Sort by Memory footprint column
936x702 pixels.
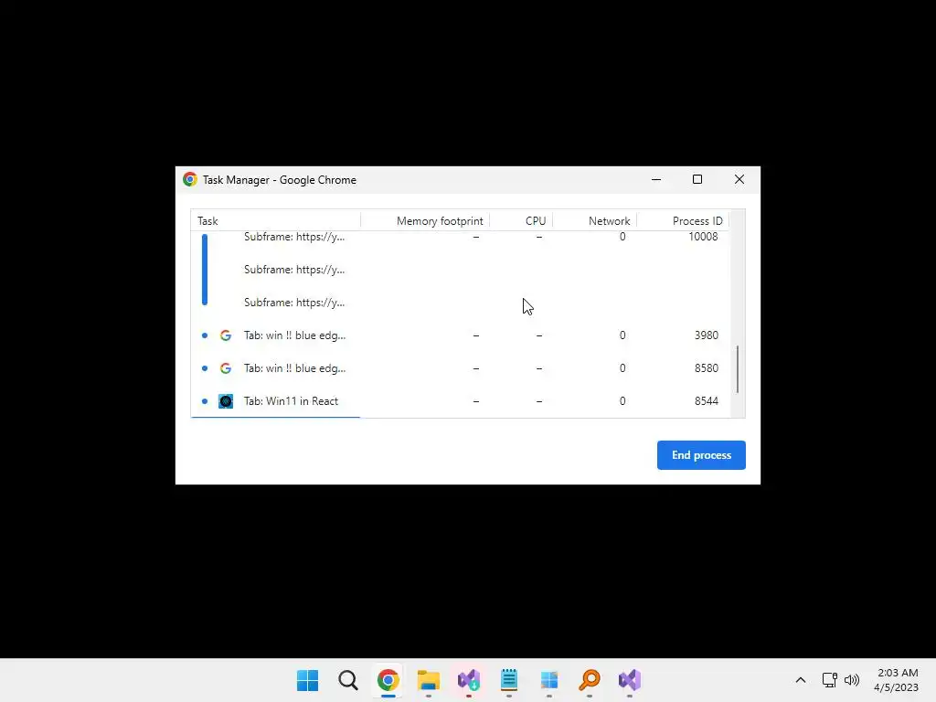coord(425,221)
